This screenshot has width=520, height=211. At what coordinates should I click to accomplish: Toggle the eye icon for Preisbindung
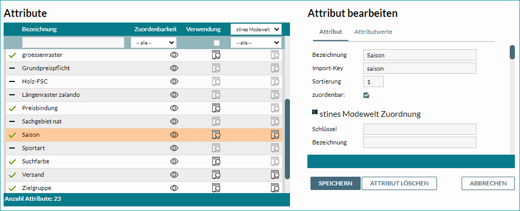click(174, 108)
